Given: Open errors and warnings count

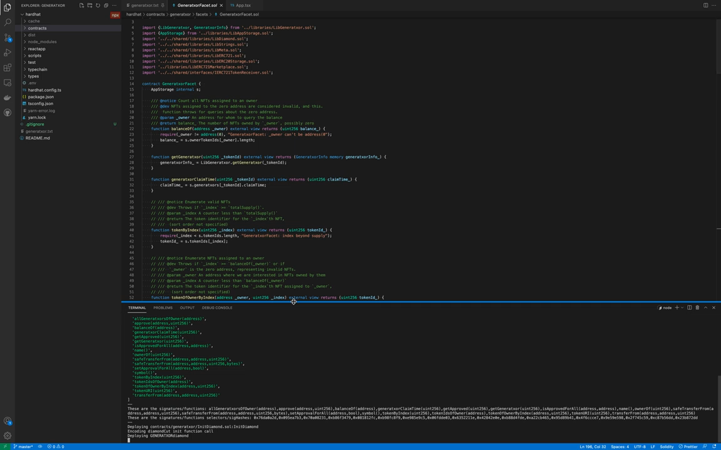Looking at the screenshot, I should click(x=56, y=446).
